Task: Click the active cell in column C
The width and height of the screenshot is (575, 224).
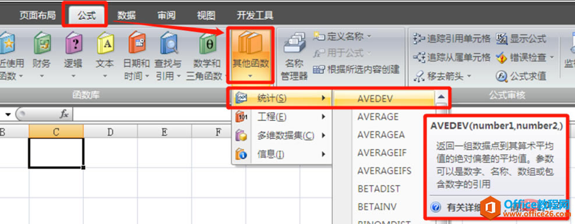Action: point(56,153)
